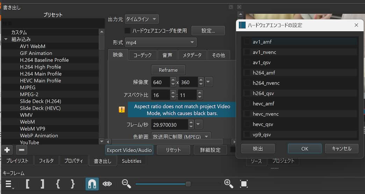Toggle the keyframes snap magnet icon
This screenshot has width=365, height=194.
pos(92,184)
